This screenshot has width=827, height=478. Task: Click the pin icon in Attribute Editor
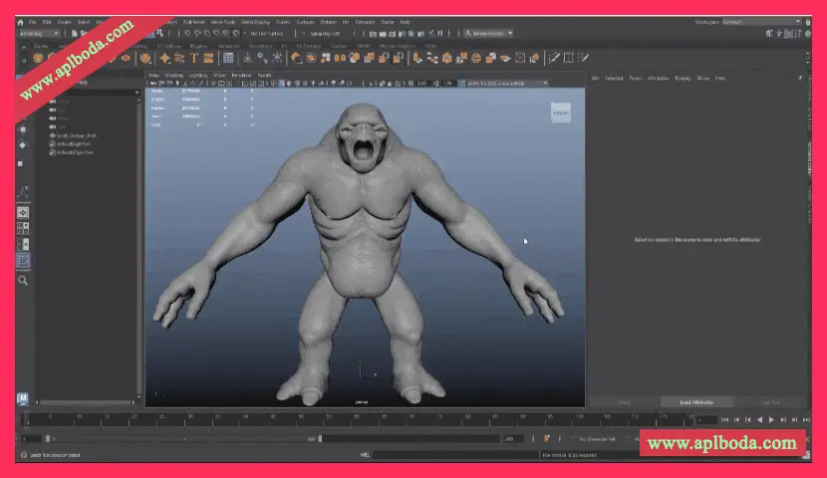pos(800,77)
